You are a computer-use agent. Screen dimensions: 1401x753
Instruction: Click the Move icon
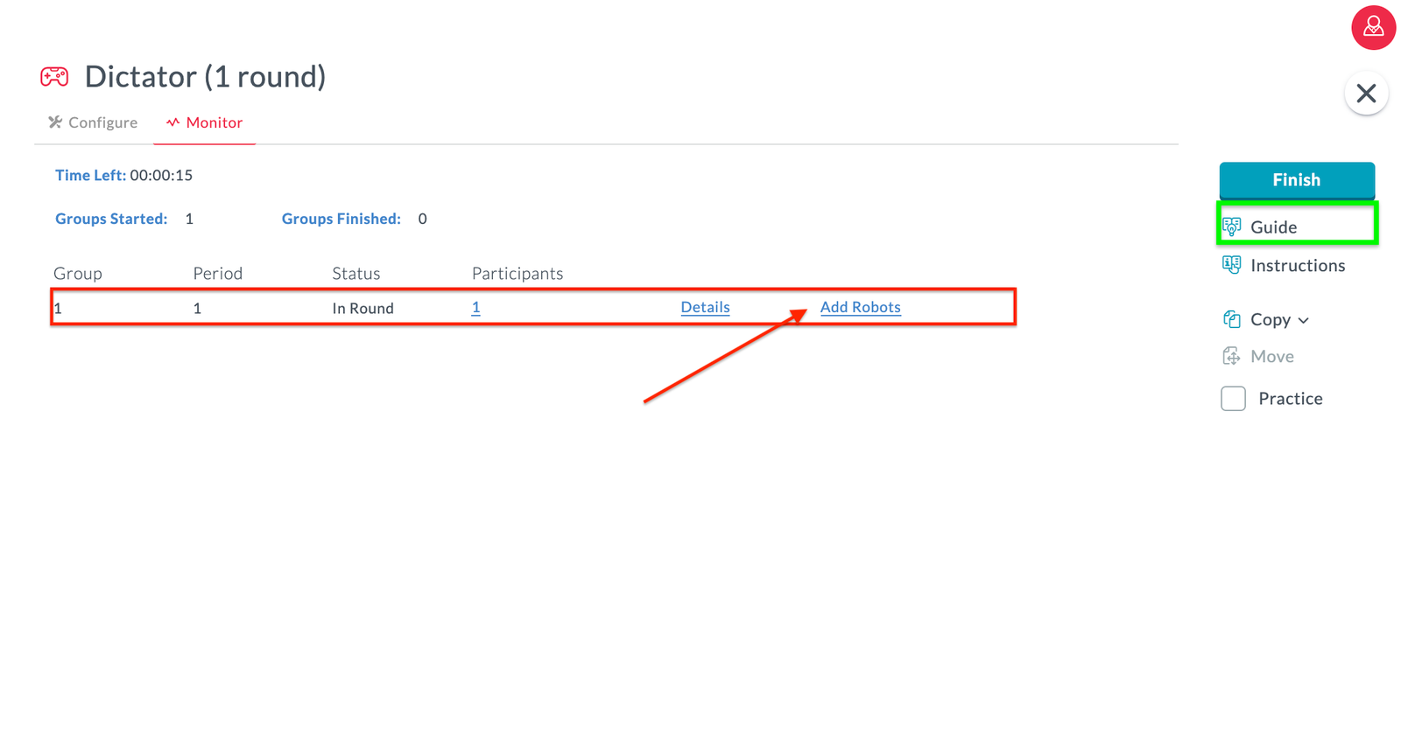point(1231,356)
